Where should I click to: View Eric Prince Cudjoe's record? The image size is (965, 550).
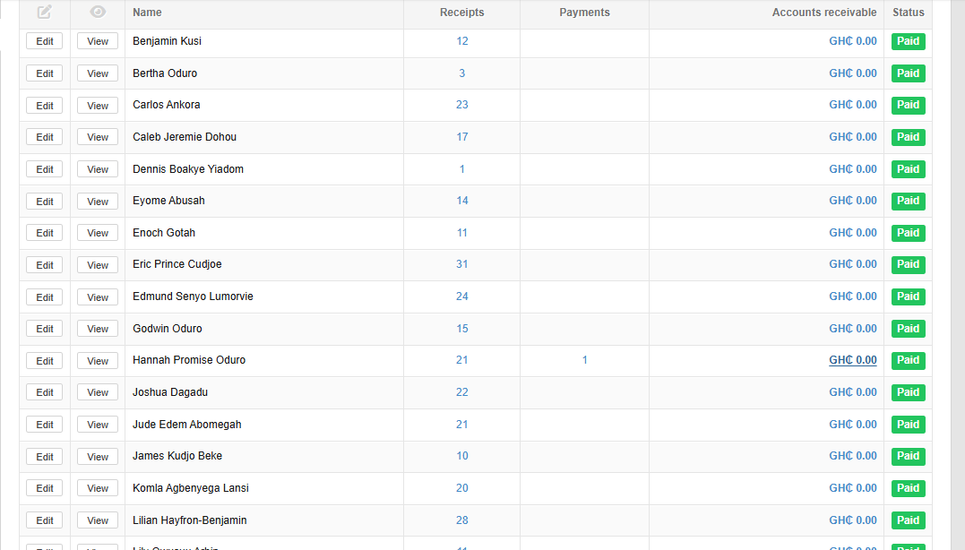pos(98,265)
